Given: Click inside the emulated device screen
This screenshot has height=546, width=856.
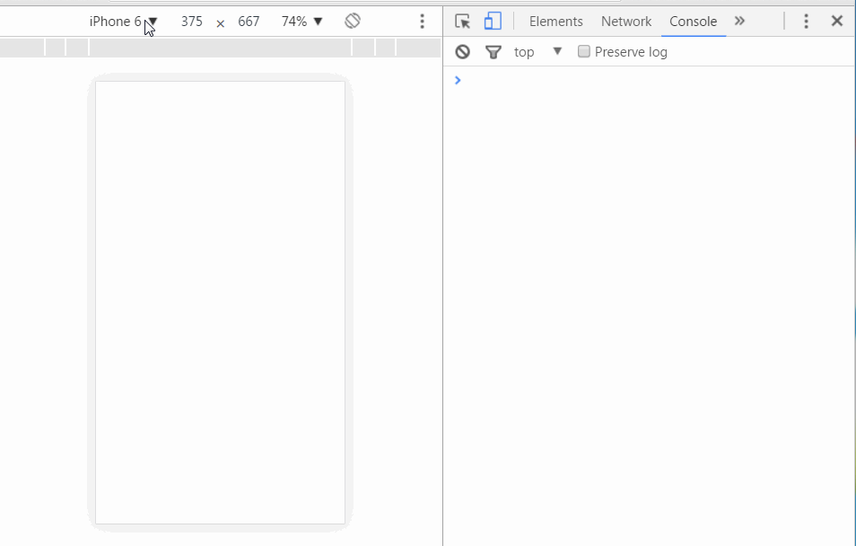Looking at the screenshot, I should (x=220, y=302).
